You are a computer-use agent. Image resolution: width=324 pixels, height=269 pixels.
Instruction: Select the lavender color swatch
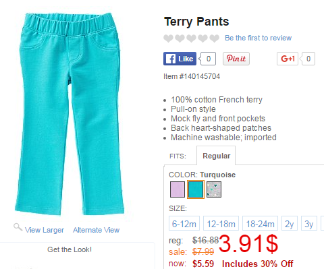click(178, 189)
